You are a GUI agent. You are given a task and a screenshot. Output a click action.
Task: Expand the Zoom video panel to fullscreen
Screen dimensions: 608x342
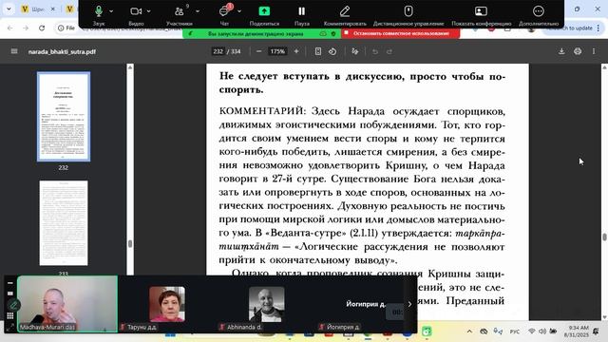10,327
